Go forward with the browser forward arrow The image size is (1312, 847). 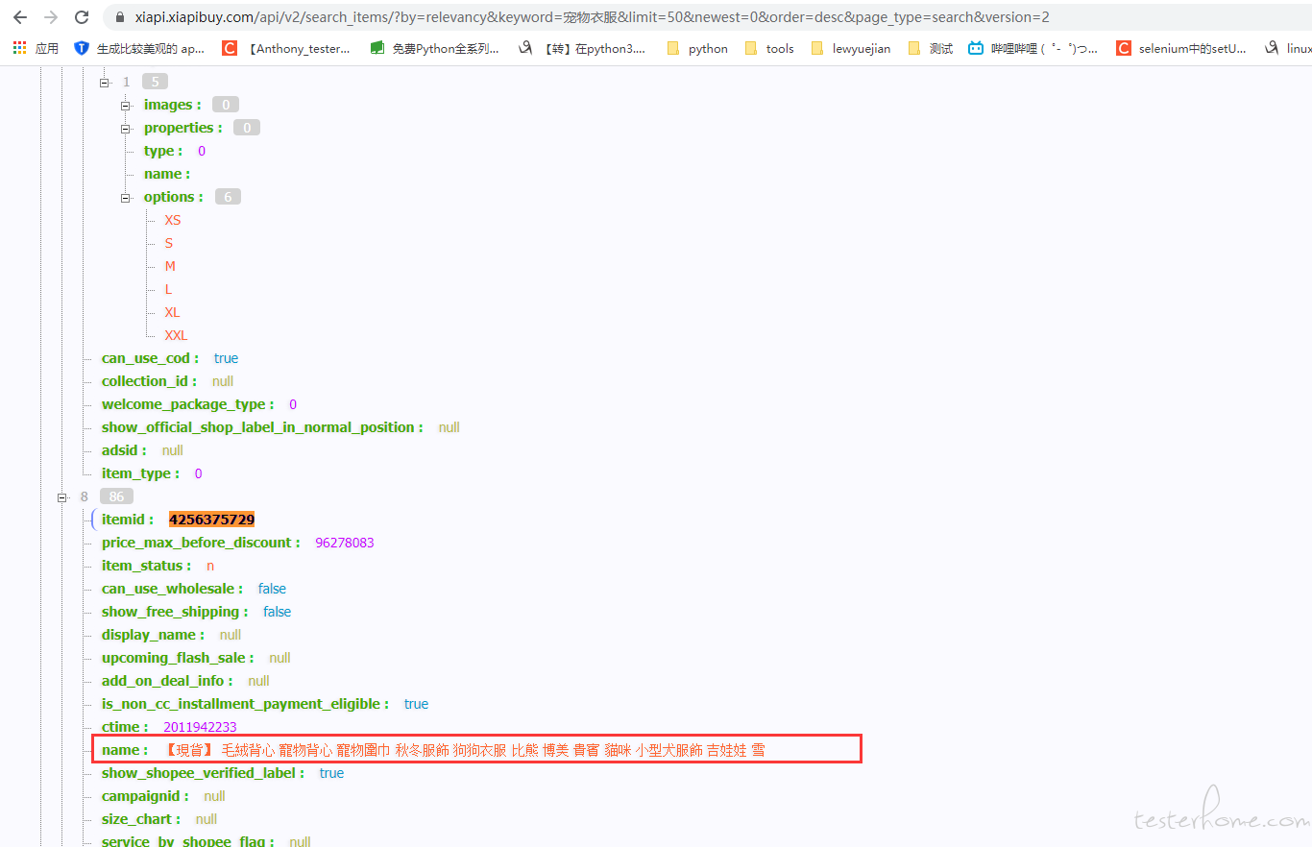coord(51,17)
